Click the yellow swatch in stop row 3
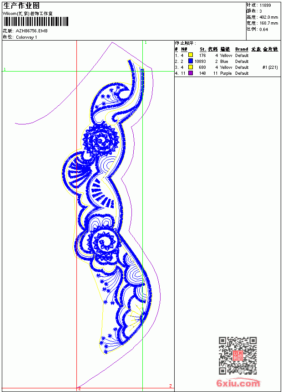Image resolution: width=282 pixels, height=392 pixels. pyautogui.click(x=191, y=67)
